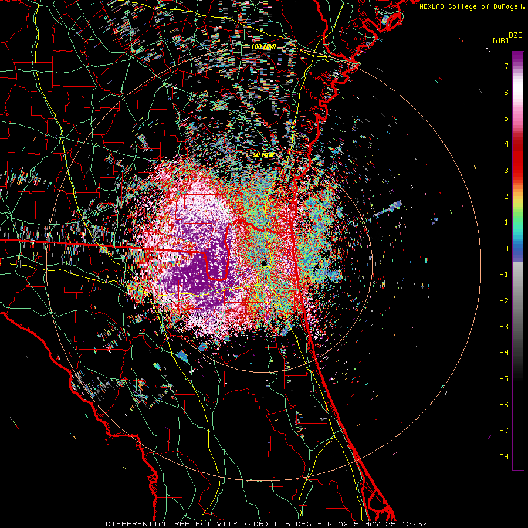Click the blue section of the color bar

[x=518, y=251]
